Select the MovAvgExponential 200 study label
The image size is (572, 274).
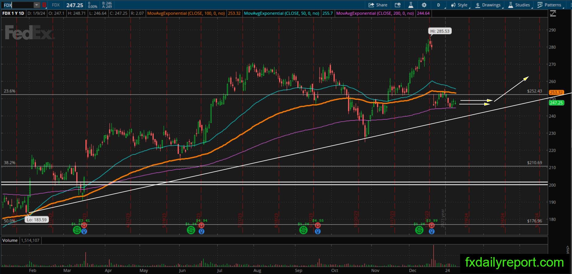tap(375, 13)
